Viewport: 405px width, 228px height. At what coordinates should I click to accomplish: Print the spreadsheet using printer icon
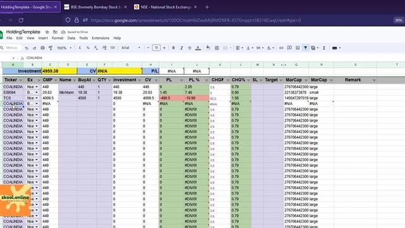[x=42, y=48]
